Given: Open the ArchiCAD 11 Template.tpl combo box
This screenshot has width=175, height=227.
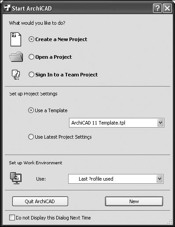Looking at the screenshot, I should click(x=117, y=123).
